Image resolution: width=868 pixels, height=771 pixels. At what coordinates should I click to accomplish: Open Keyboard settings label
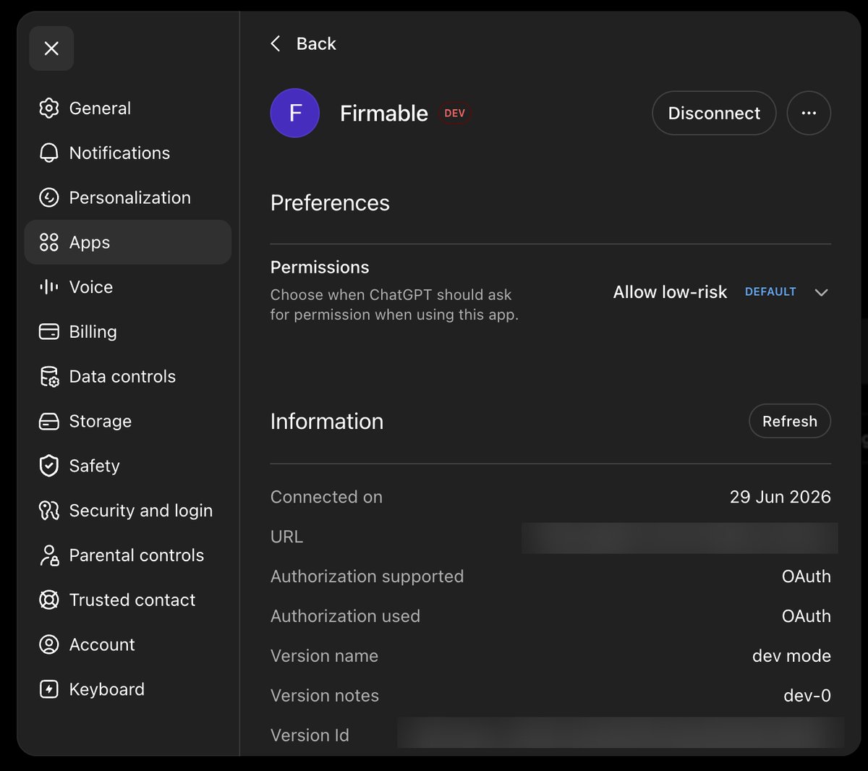point(107,690)
